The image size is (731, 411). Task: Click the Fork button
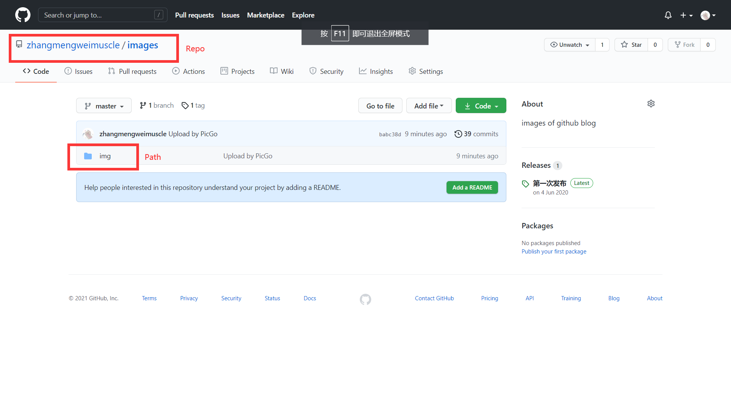[x=684, y=45]
